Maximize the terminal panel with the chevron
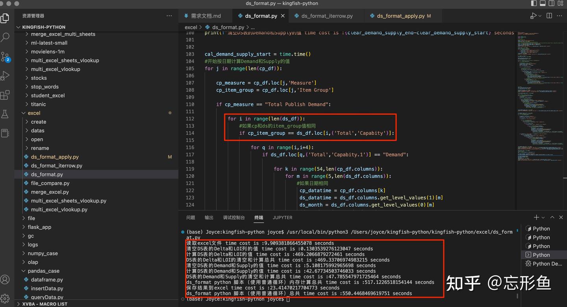567x307 pixels. coord(552,217)
